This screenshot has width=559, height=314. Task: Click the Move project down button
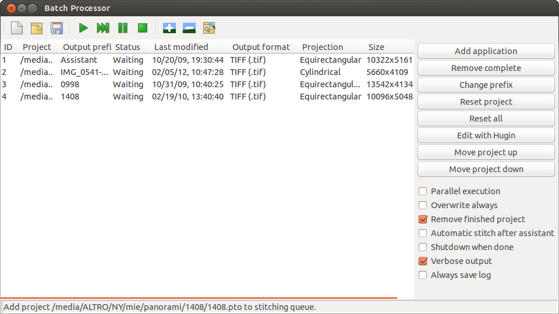486,169
